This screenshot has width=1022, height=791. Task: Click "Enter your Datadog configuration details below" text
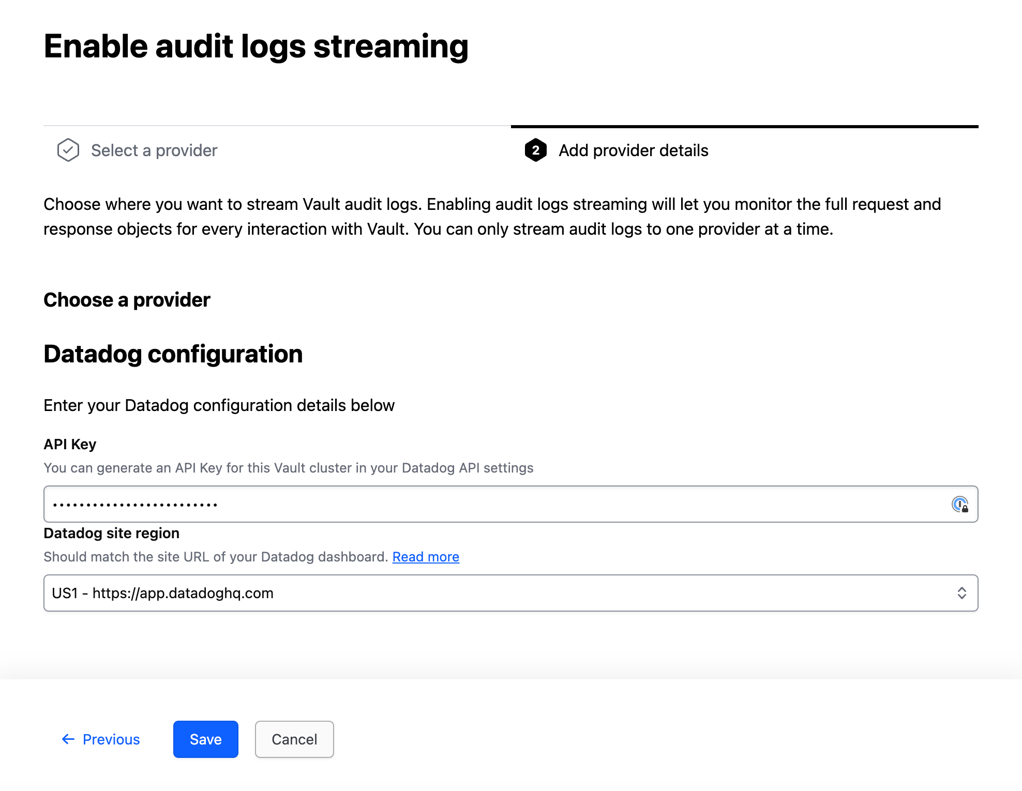(219, 405)
